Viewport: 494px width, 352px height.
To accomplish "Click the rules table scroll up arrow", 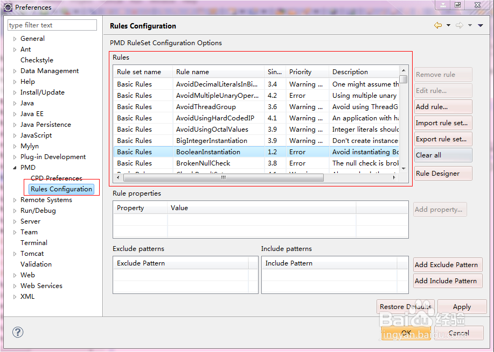I will pos(403,70).
